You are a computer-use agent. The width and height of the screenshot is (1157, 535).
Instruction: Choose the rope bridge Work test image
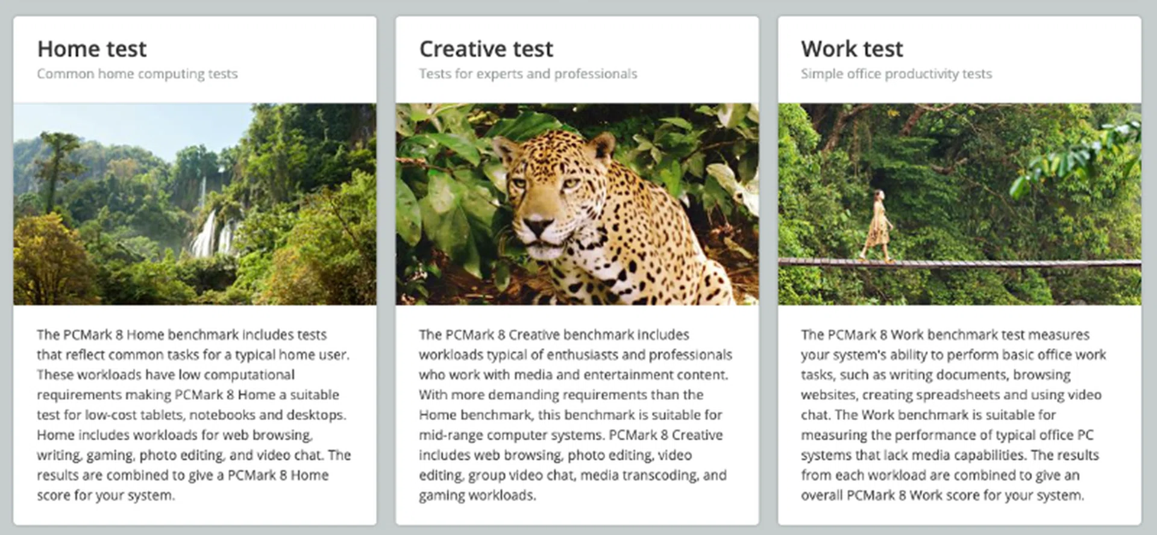tap(959, 204)
